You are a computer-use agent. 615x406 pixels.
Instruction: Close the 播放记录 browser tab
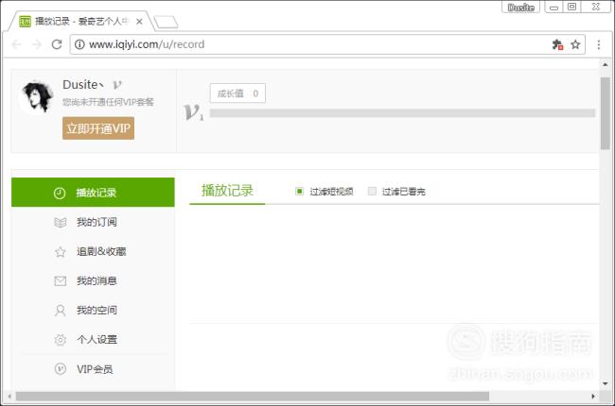coord(139,22)
